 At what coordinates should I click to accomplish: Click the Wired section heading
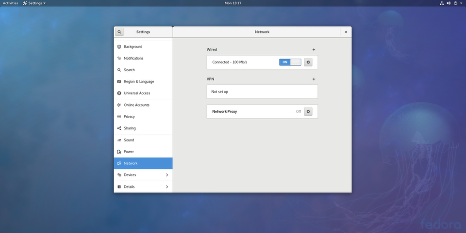click(x=212, y=49)
